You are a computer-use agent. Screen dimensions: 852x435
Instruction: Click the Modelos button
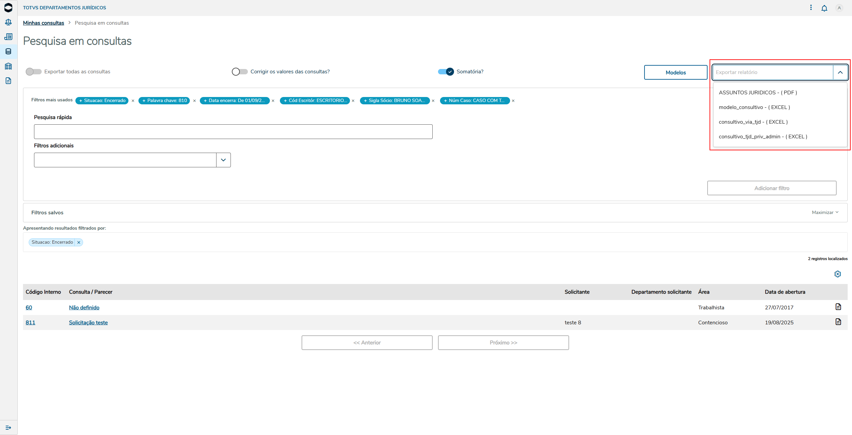pos(675,72)
